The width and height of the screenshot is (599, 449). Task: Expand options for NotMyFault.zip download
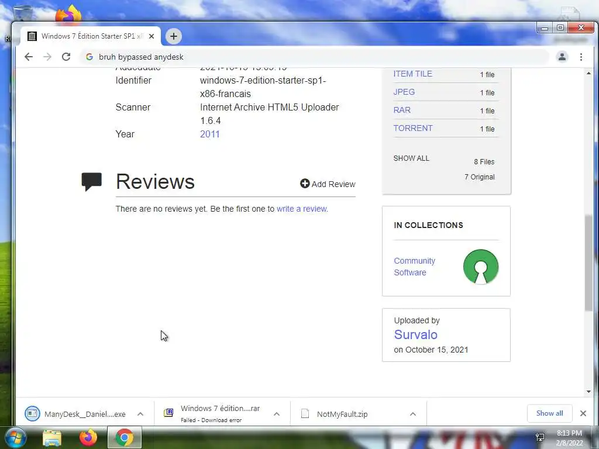pyautogui.click(x=413, y=414)
